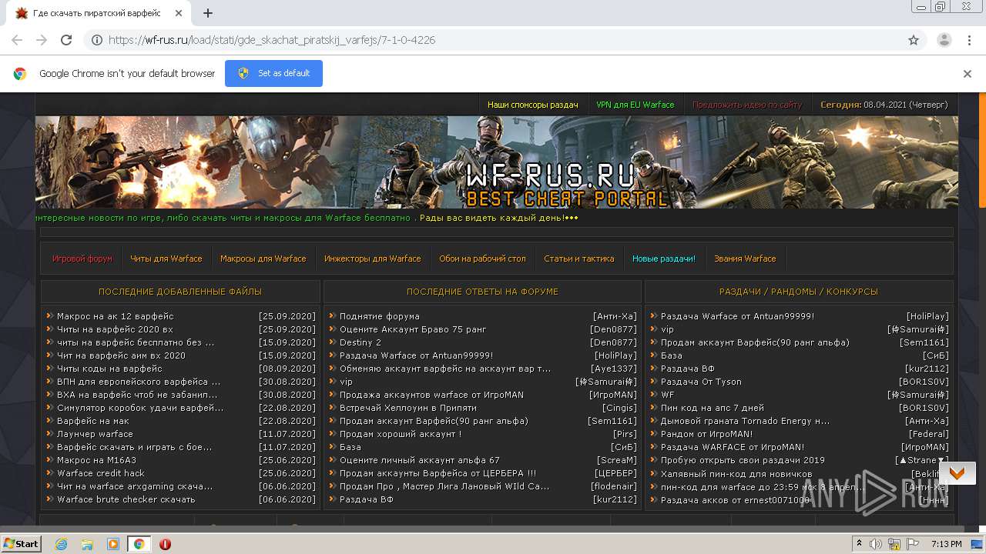986x554 pixels.
Task: Click the volume speaker tray icon
Action: click(x=875, y=544)
